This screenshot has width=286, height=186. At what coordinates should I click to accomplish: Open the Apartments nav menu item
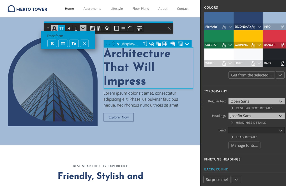[x=92, y=9]
